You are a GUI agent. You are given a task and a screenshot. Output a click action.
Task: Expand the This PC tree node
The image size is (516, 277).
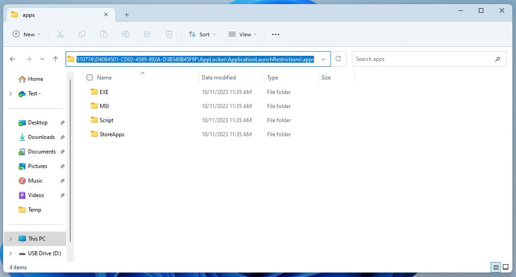pos(11,239)
